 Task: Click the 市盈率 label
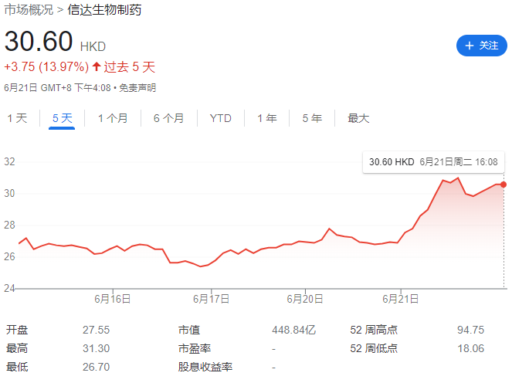coord(195,348)
